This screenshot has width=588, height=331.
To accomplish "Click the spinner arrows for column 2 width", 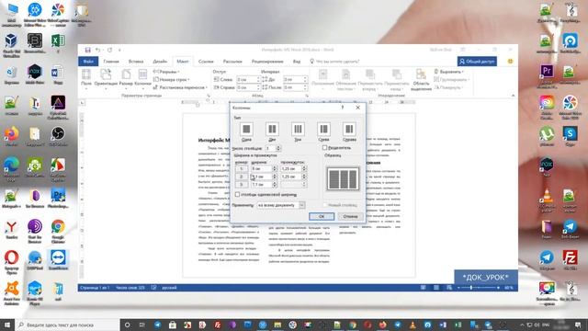I will pyautogui.click(x=274, y=177).
